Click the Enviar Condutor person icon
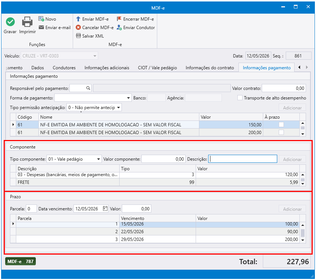 click(x=119, y=27)
